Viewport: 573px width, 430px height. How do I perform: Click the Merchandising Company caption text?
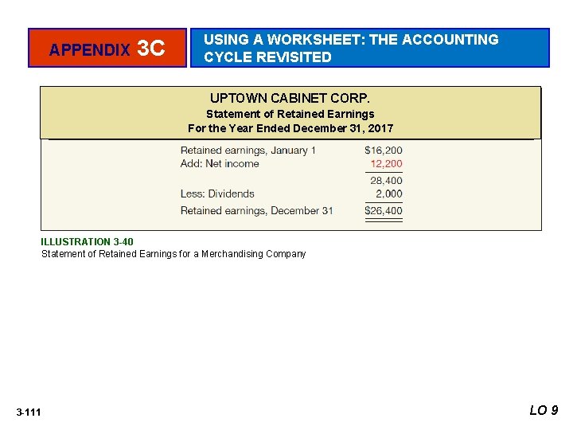coord(253,254)
